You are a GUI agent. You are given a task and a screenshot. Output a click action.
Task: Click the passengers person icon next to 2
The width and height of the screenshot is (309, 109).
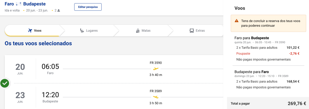coord(59,10)
